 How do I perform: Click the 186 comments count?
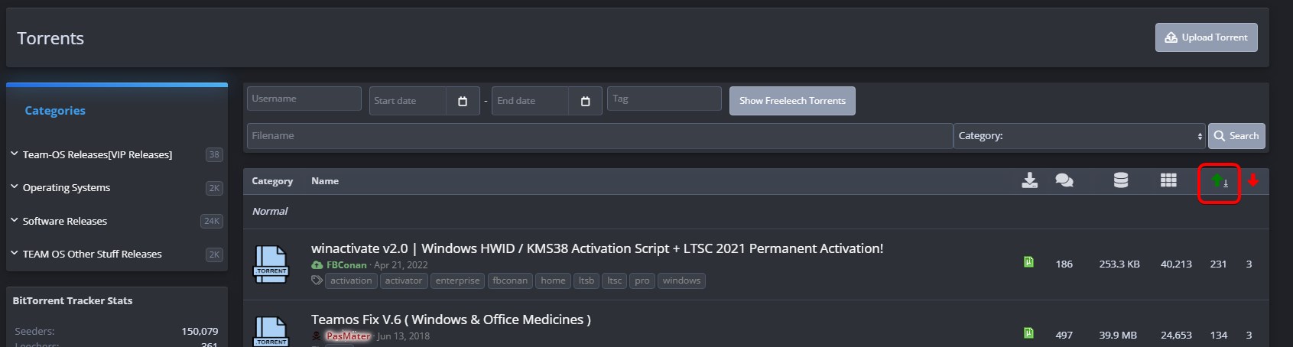[1064, 264]
